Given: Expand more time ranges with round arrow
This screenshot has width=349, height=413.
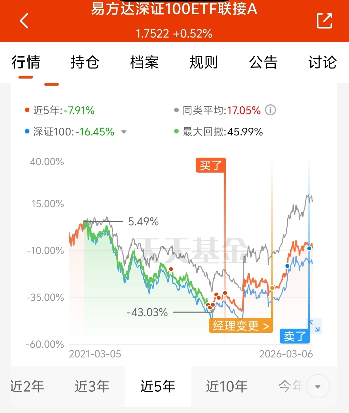Looking at the screenshot, I should [x=318, y=387].
